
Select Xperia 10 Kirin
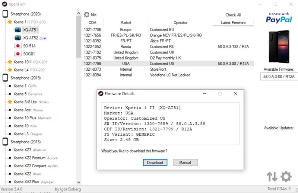[x=25, y=126]
